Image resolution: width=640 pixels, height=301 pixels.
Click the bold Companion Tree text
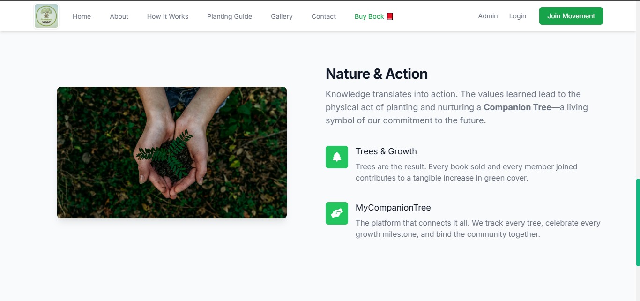coord(517,107)
